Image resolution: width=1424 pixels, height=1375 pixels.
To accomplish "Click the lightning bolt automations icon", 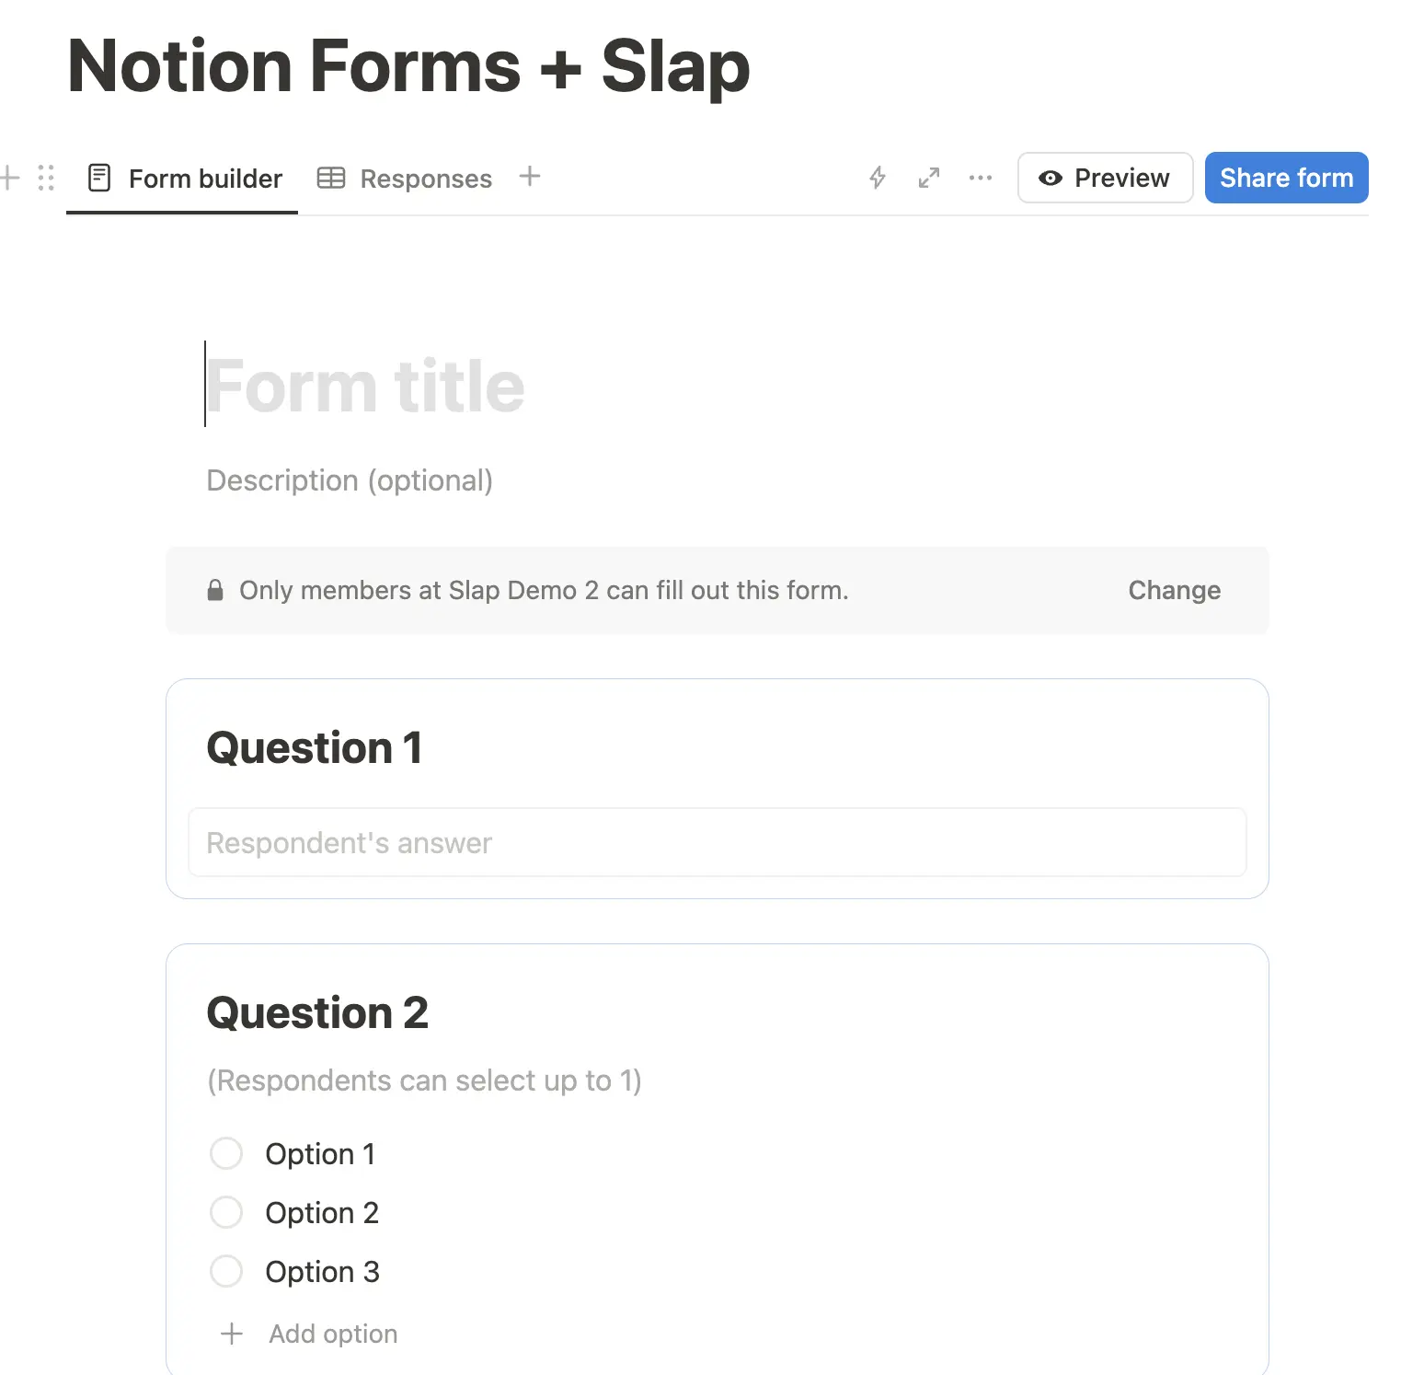I will [878, 178].
